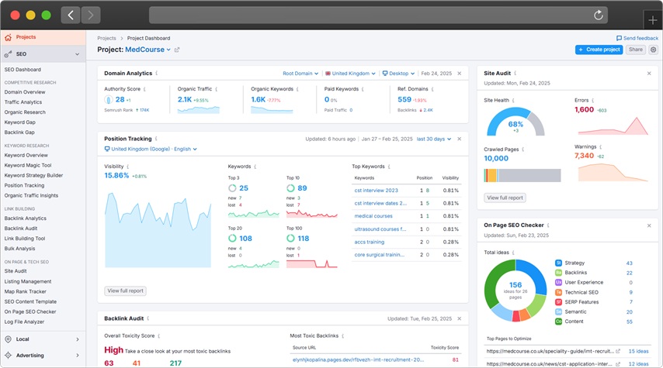Screen dimensions: 663x368
Task: Click the Total ideas donut chart
Action: (515, 291)
